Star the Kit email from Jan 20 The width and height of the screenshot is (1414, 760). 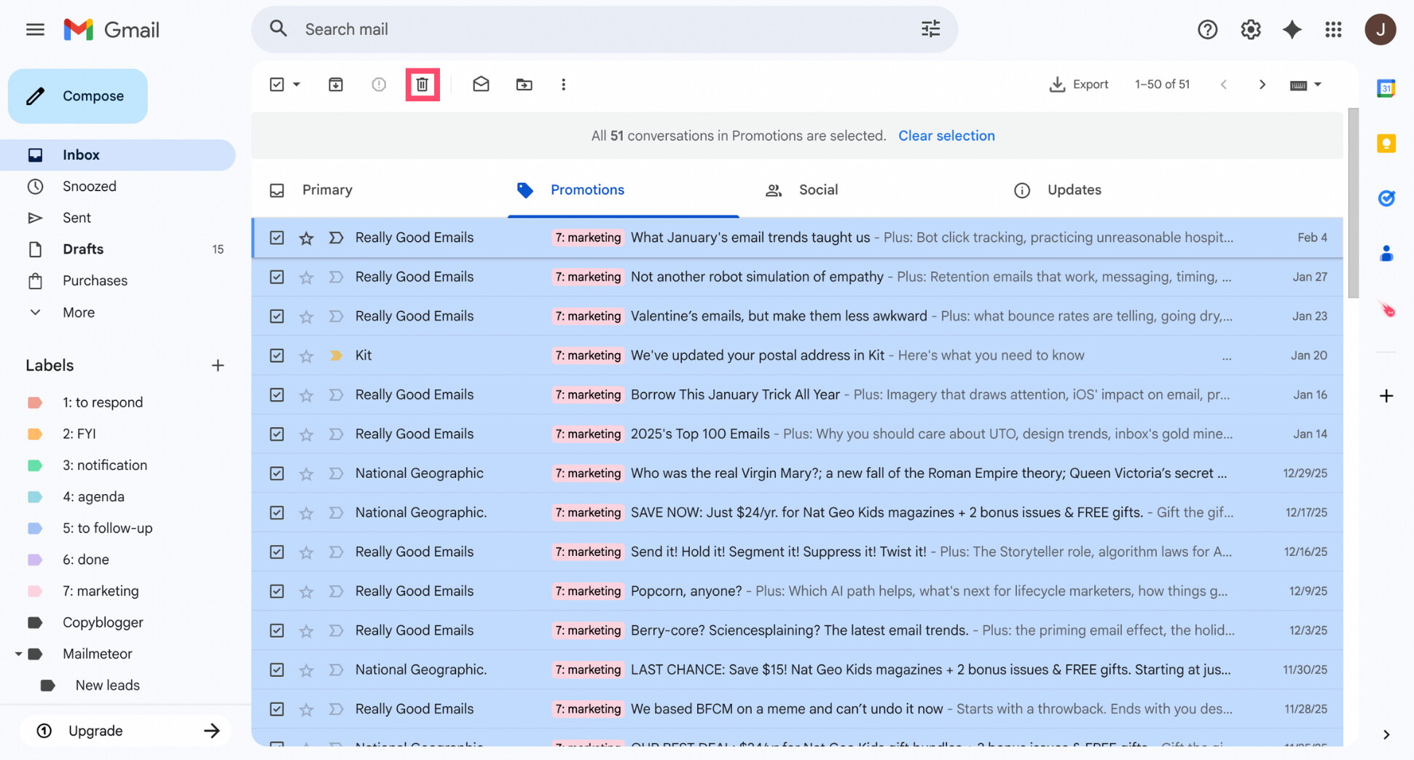(306, 355)
